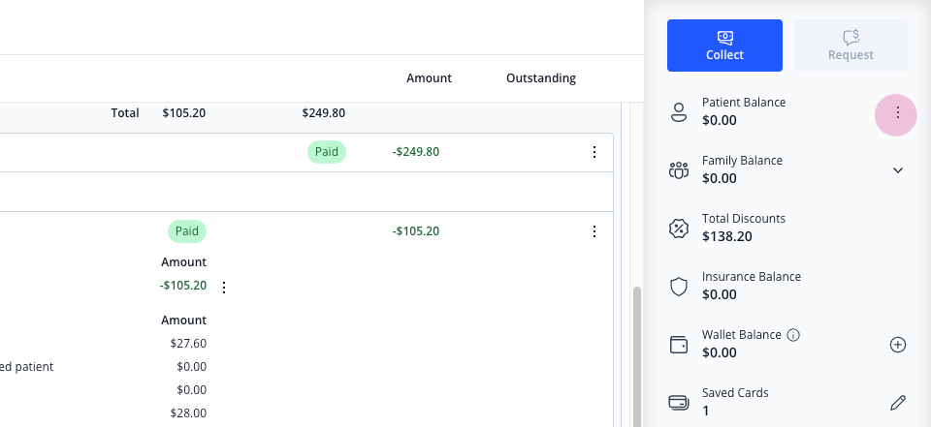Image resolution: width=931 pixels, height=427 pixels.
Task: Open kebab menu for Paid -$105.20 row
Action: point(594,231)
